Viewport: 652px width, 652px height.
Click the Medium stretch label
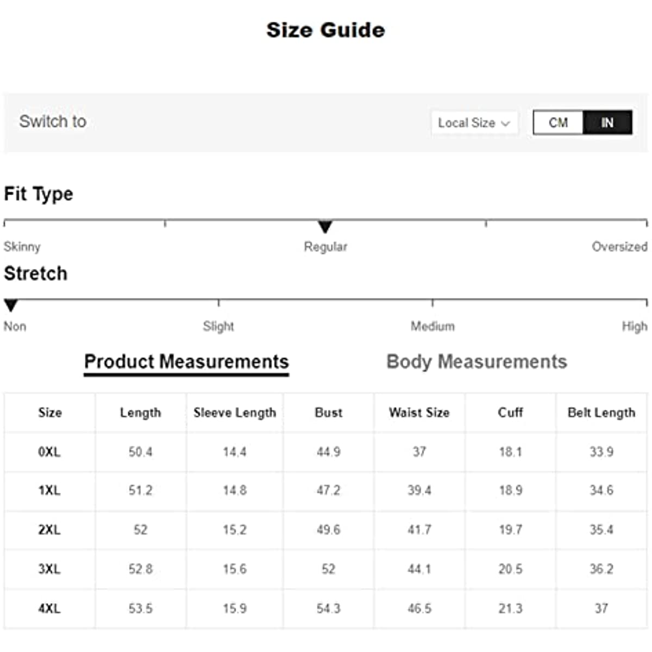tap(432, 327)
